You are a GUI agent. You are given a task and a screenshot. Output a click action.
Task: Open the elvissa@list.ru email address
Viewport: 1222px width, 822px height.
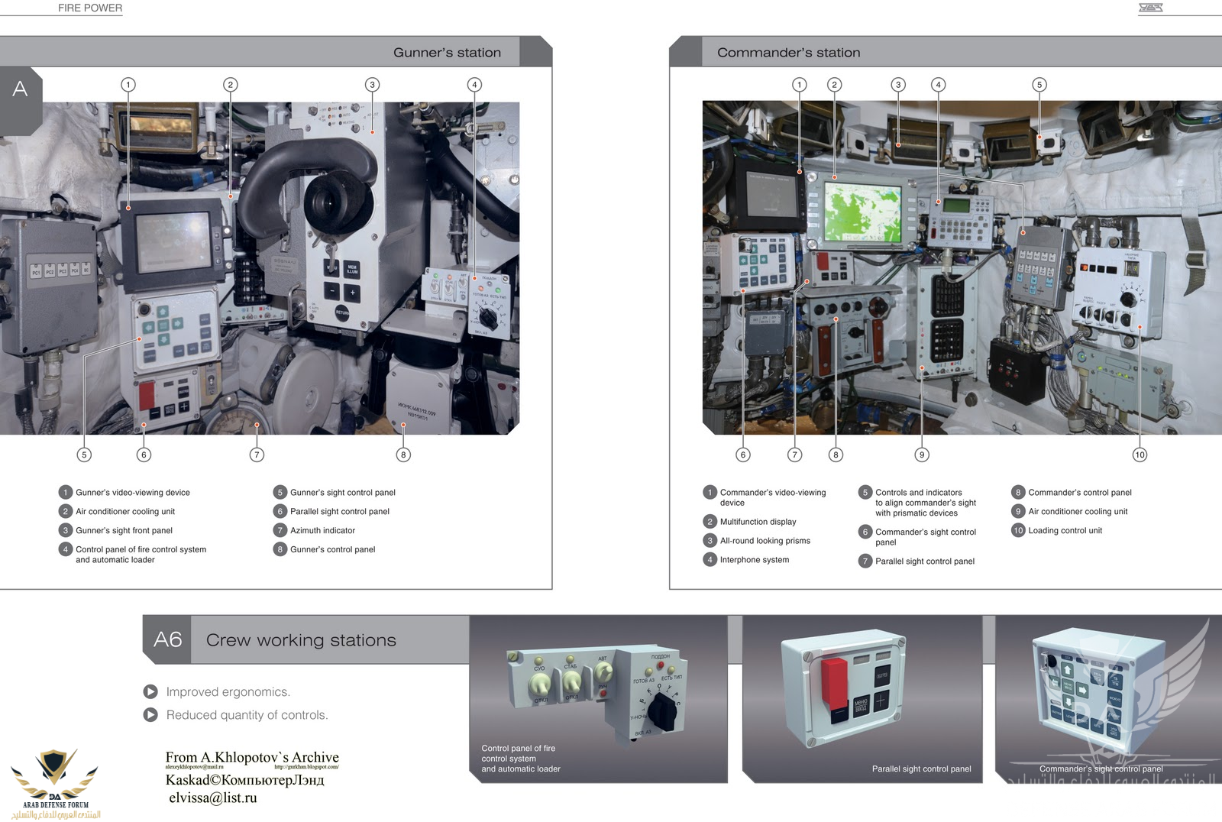coord(213,798)
